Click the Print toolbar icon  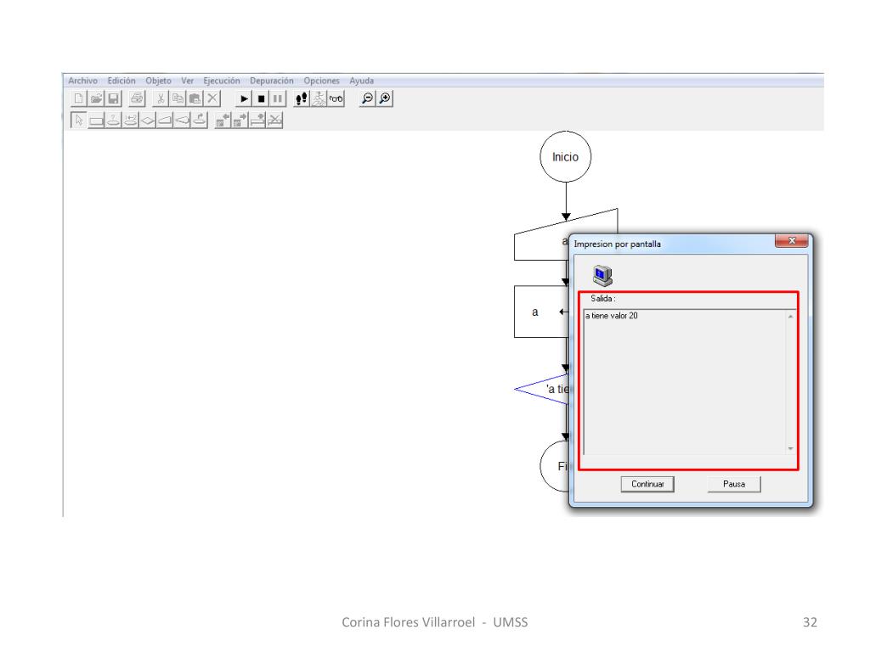(x=136, y=99)
